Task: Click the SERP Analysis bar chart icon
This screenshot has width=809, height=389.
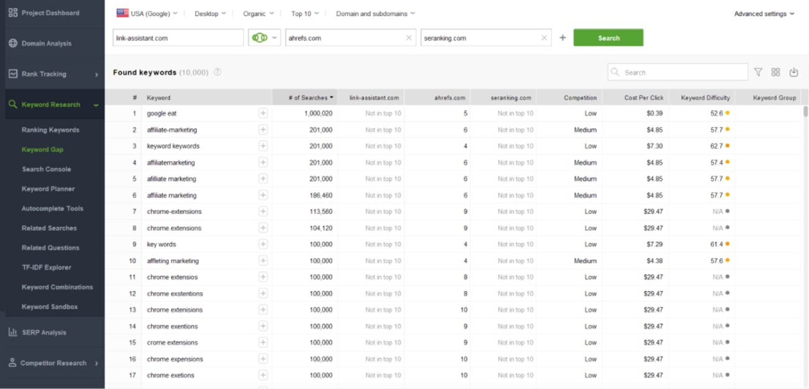Action: pos(13,332)
